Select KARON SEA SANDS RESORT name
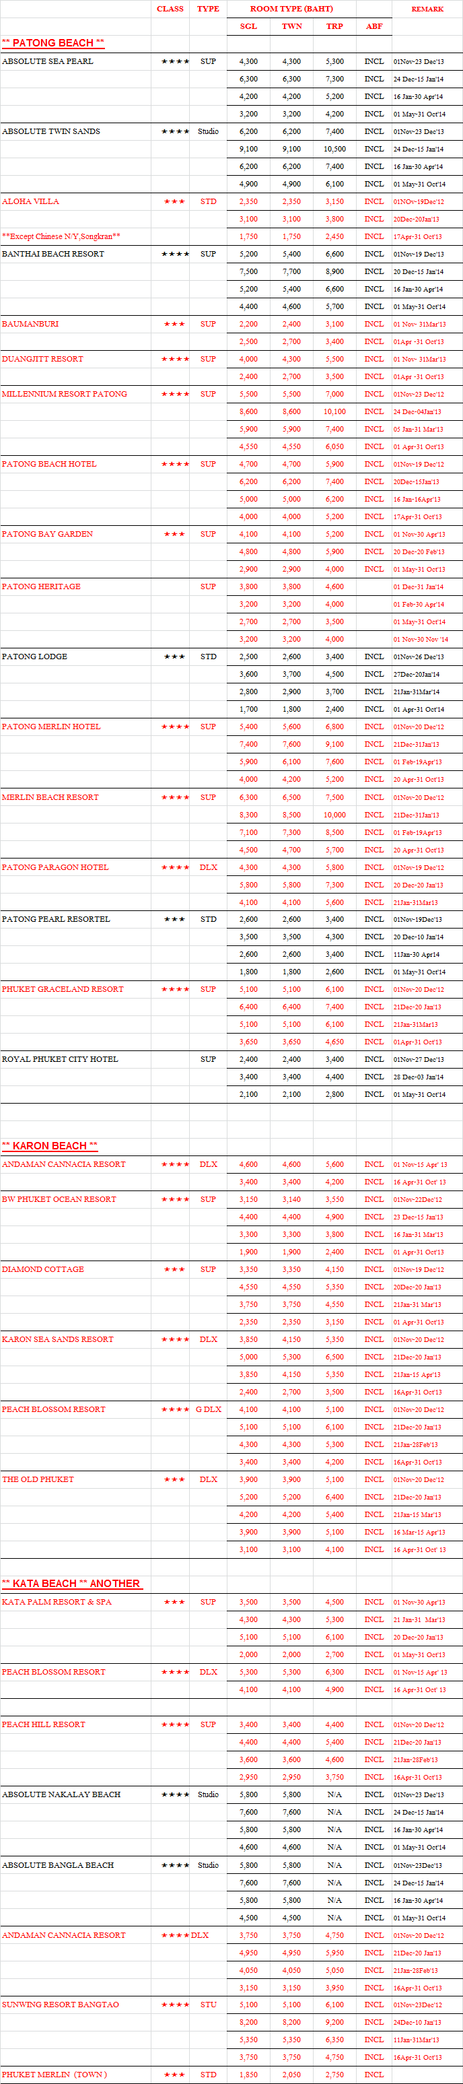The height and width of the screenshot is (2084, 463). tap(57, 1339)
